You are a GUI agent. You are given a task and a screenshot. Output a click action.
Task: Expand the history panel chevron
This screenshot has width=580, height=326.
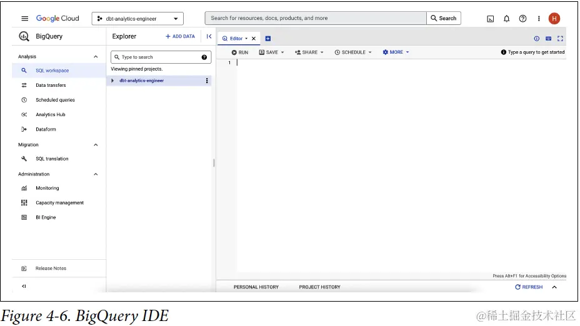(x=554, y=287)
